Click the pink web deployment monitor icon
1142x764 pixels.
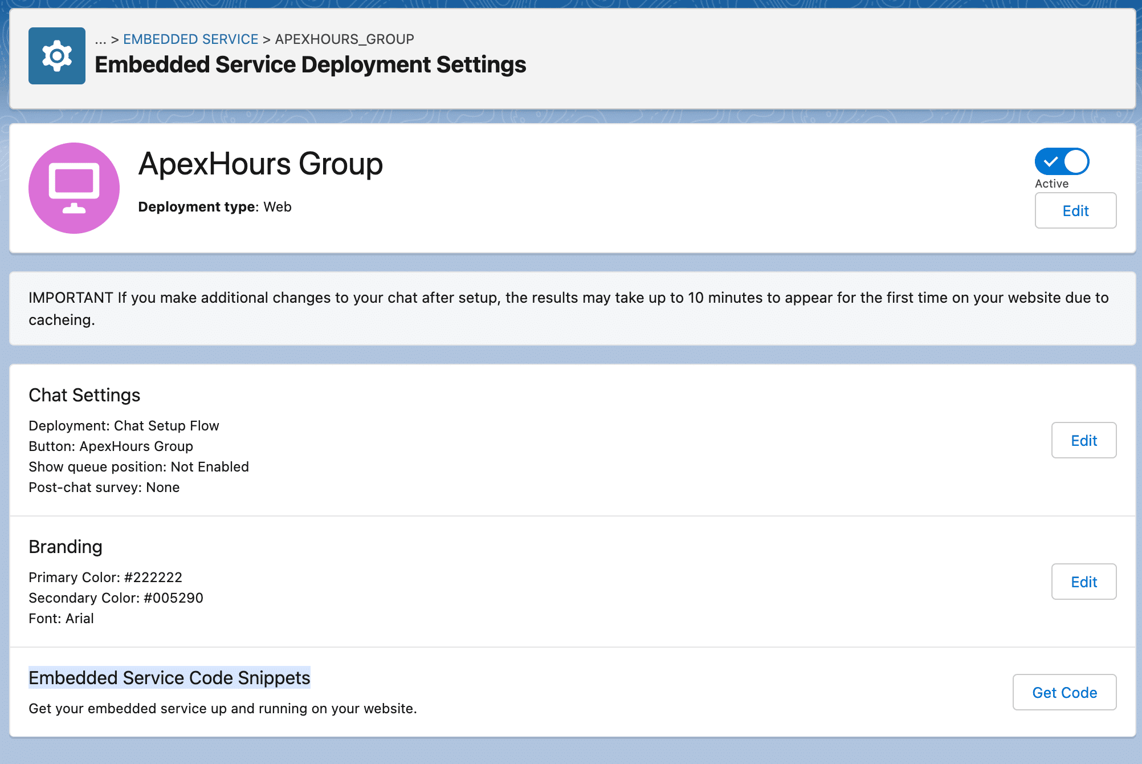[x=74, y=187]
